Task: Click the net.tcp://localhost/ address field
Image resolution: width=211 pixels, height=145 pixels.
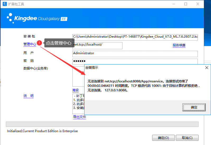Action: (x=97, y=46)
